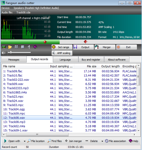This screenshot has height=150, width=142.
Task: Click the Set range button
Action: click(x=62, y=47)
